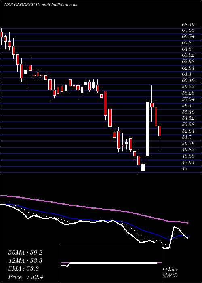Screen dimensions: 202x283
Task: Click the 56.4 price level label
Action: [187, 106]
